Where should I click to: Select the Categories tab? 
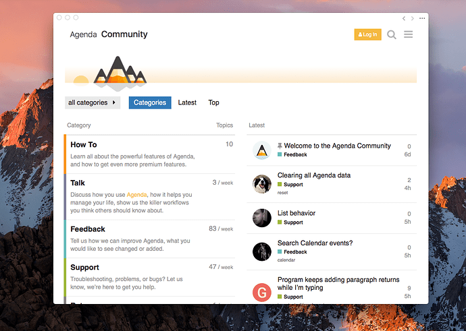(150, 102)
